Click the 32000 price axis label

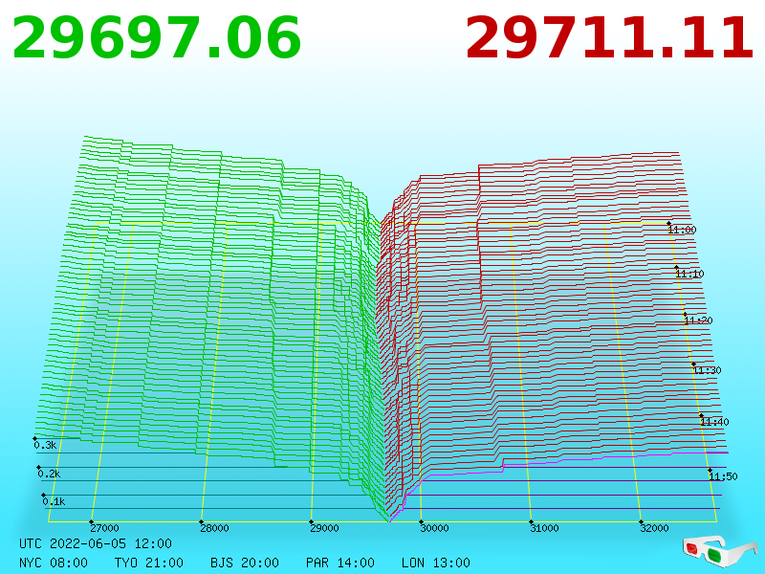(x=654, y=528)
